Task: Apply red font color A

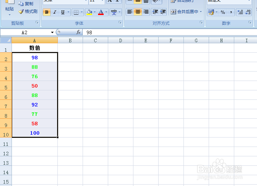Action: pyautogui.click(x=101, y=12)
